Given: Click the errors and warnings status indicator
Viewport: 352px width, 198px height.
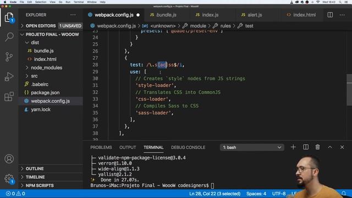Looking at the screenshot, I should pos(15,194).
